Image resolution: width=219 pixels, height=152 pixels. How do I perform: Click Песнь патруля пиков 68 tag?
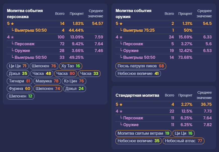click(x=141, y=66)
